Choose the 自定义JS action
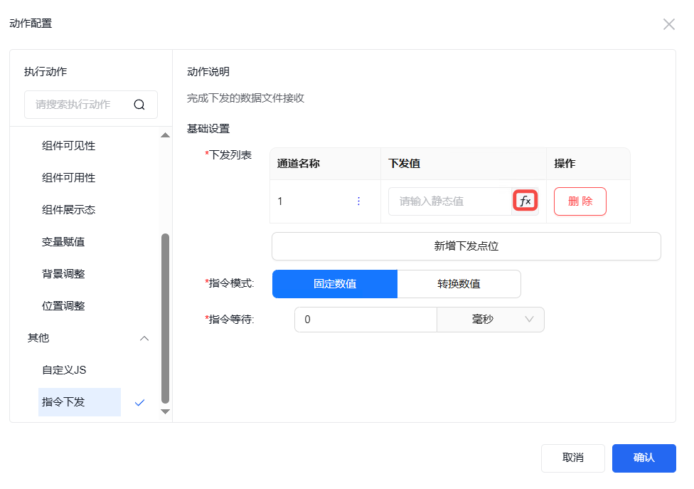Image resolution: width=694 pixels, height=489 pixels. [x=64, y=370]
